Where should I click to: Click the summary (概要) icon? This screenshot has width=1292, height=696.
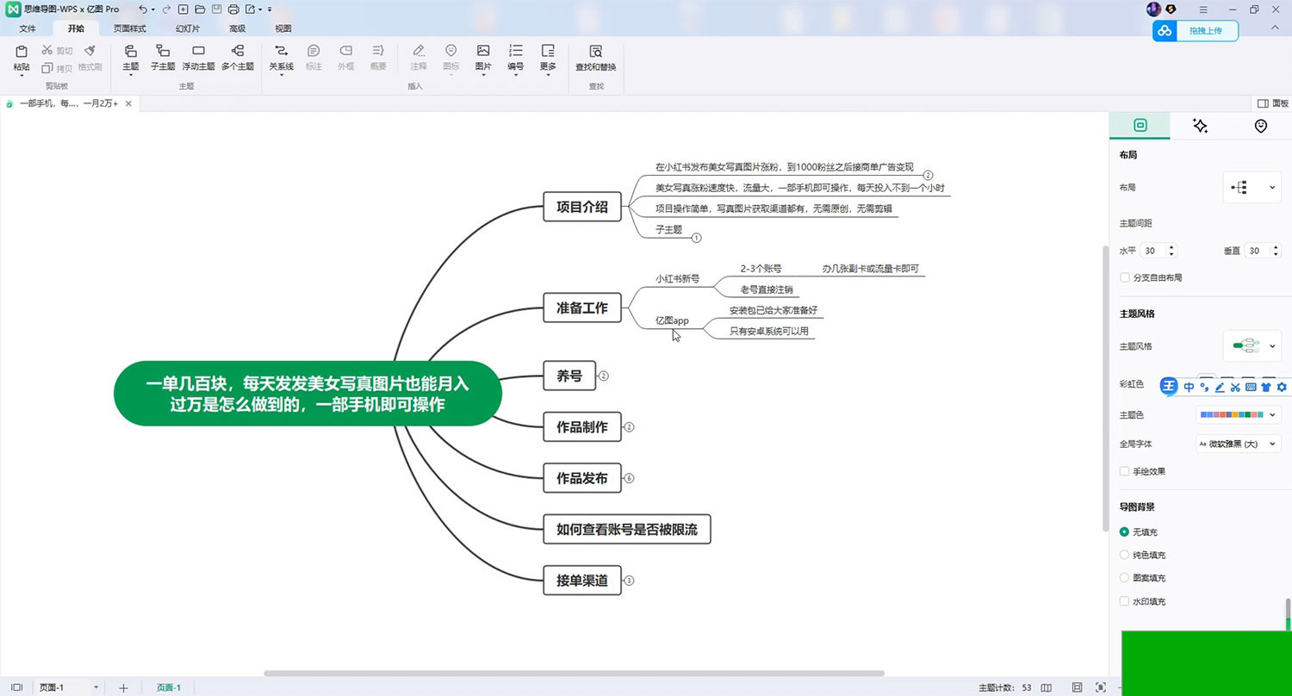point(377,52)
